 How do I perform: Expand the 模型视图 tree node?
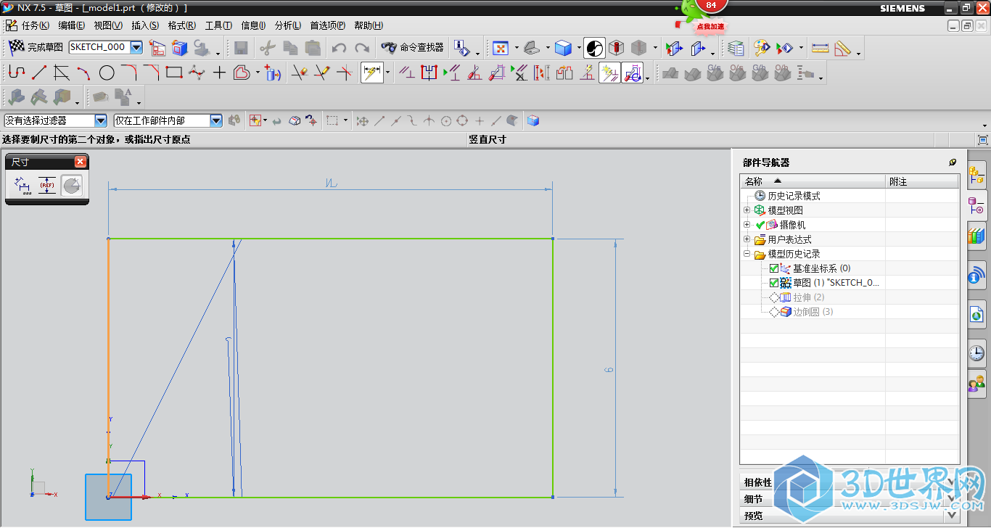tap(747, 210)
